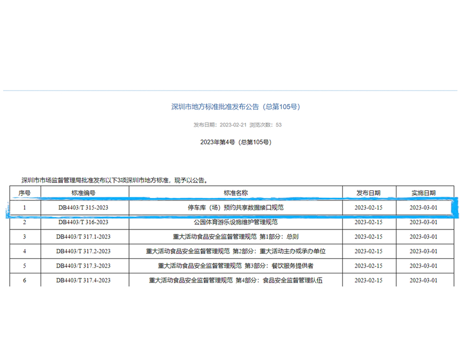Click the 标准编号 column header

(84, 193)
